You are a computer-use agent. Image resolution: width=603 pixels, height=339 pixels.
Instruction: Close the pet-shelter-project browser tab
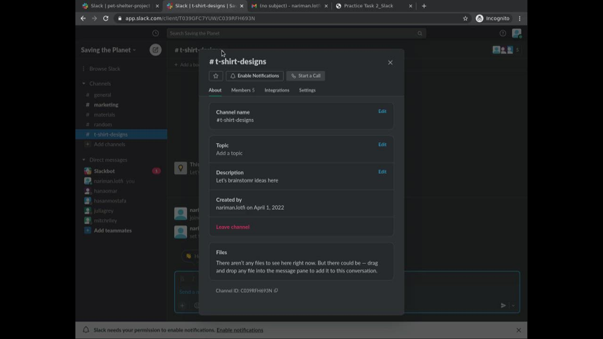coord(157,6)
